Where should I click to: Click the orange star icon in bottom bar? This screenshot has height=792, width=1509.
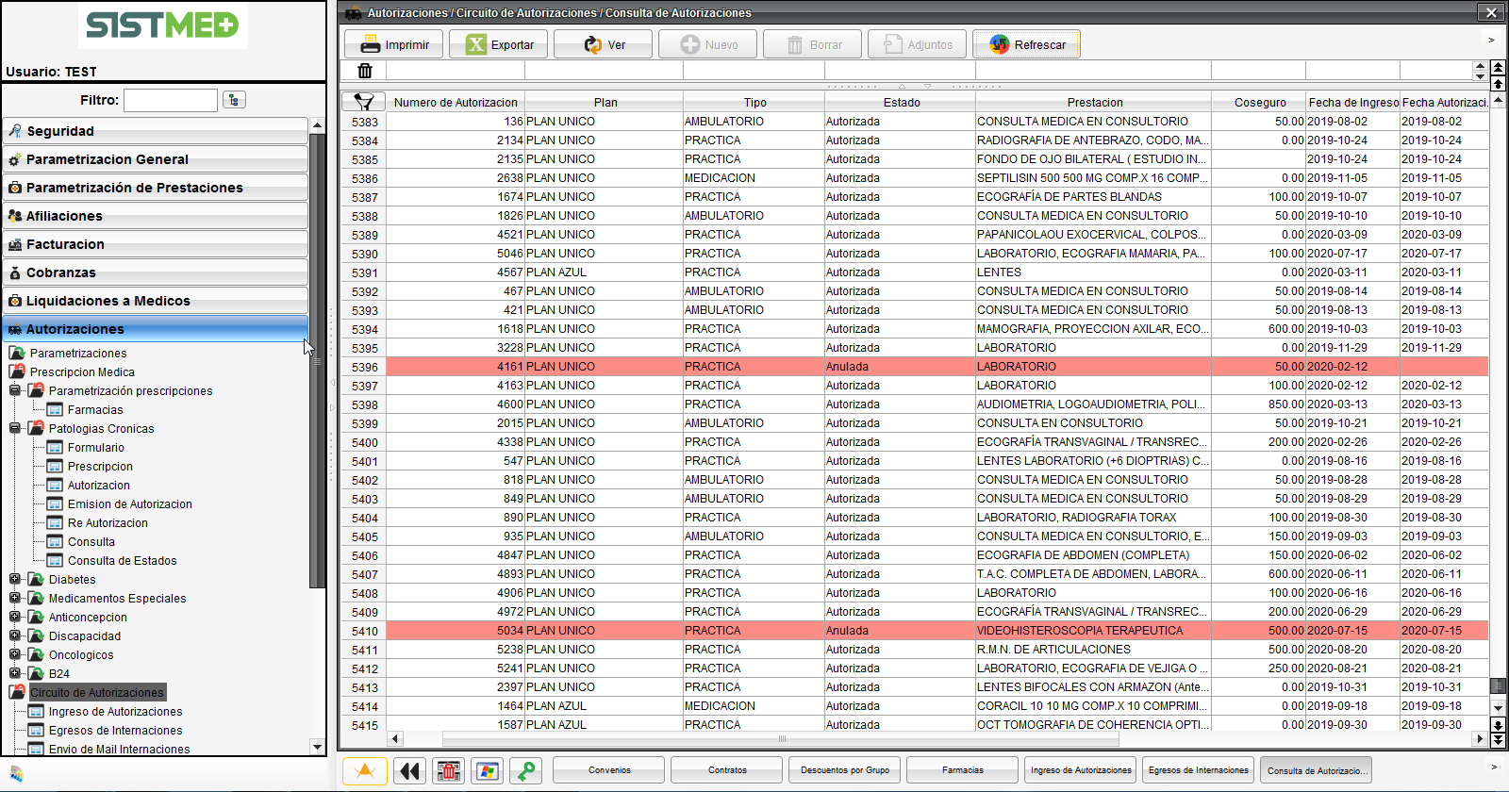tap(365, 770)
